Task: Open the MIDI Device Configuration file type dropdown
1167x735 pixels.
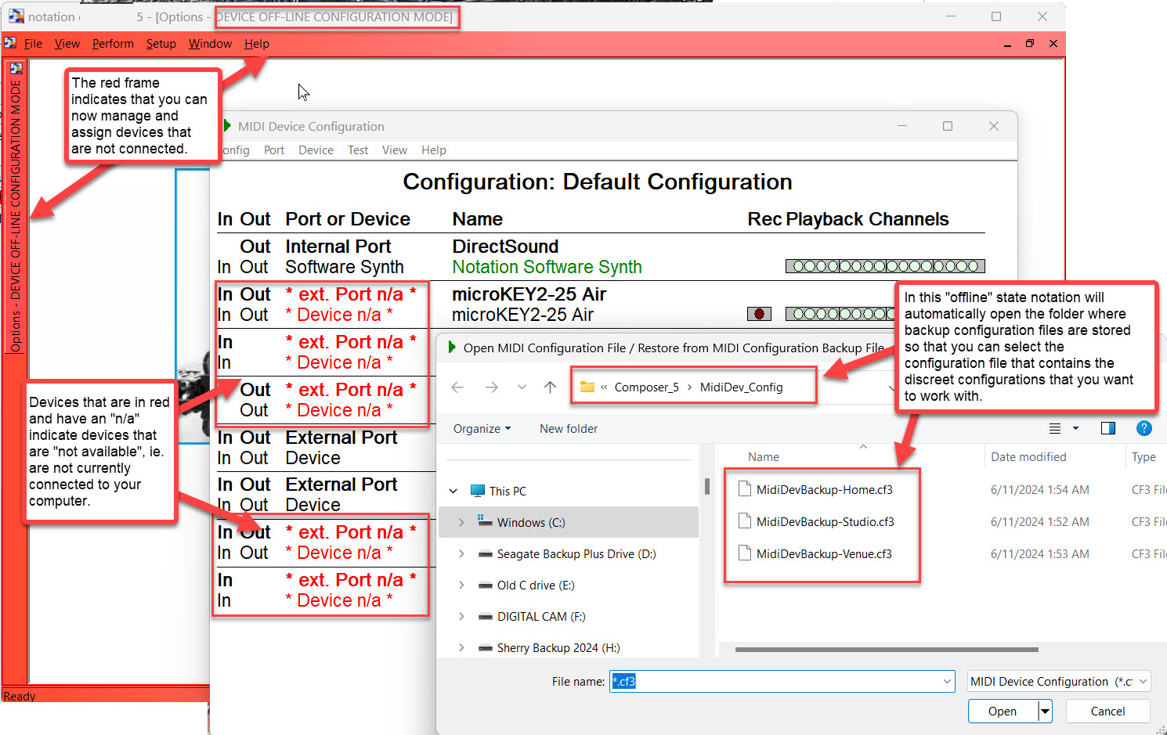Action: click(1058, 681)
